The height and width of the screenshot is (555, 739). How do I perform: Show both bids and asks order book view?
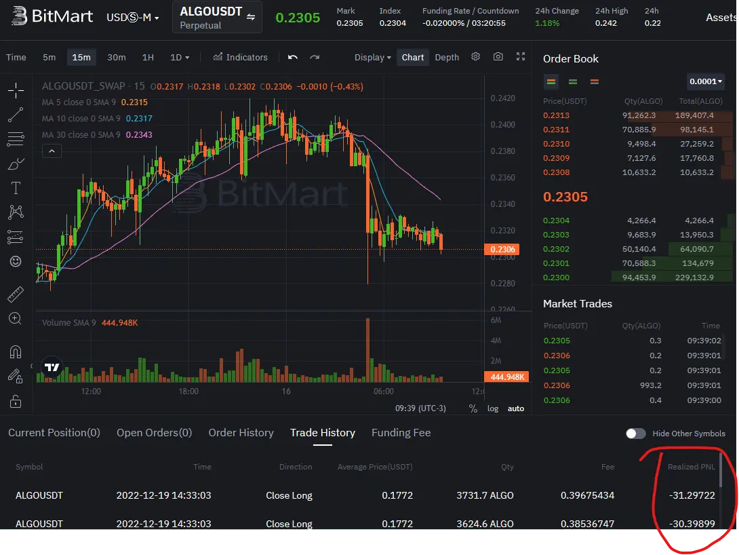tap(551, 81)
